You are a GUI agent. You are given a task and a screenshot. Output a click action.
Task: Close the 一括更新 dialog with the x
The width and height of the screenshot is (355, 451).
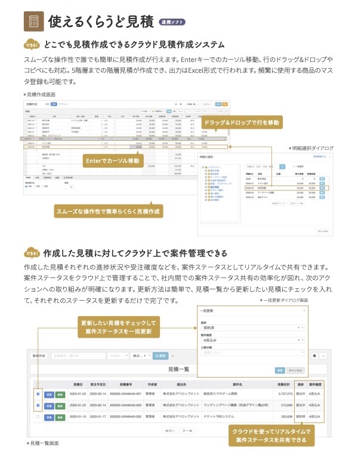304,311
